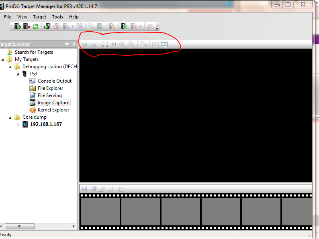Collapse the My Targets tree node

pos(2,60)
